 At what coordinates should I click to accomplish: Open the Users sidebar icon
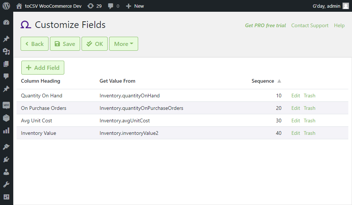[6, 172]
